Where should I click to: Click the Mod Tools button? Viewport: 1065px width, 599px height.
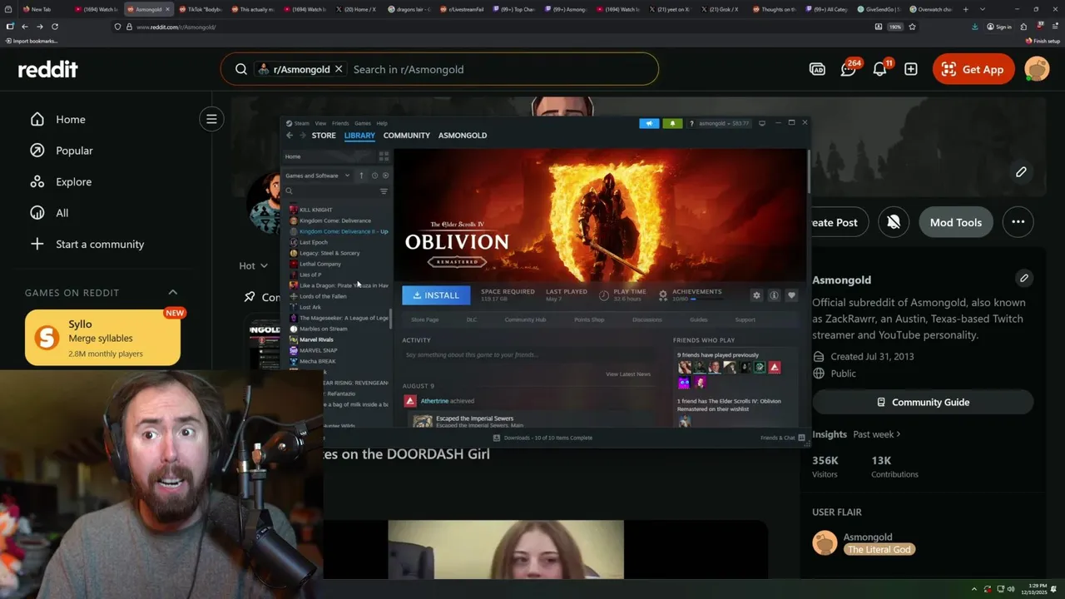[956, 222]
